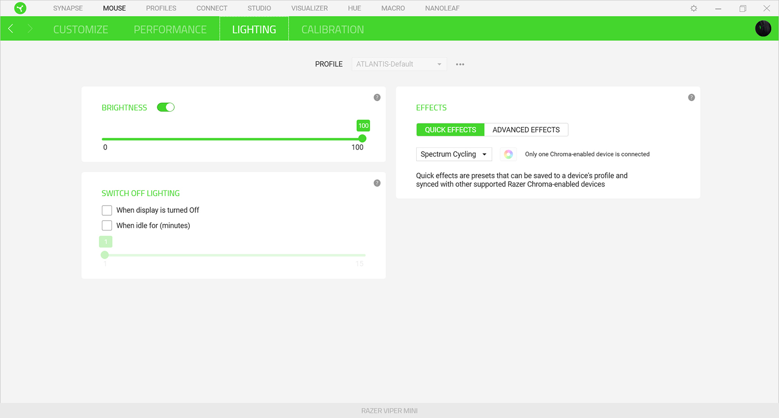The height and width of the screenshot is (418, 779).
Task: Maximize the Synapse window
Action: [742, 8]
